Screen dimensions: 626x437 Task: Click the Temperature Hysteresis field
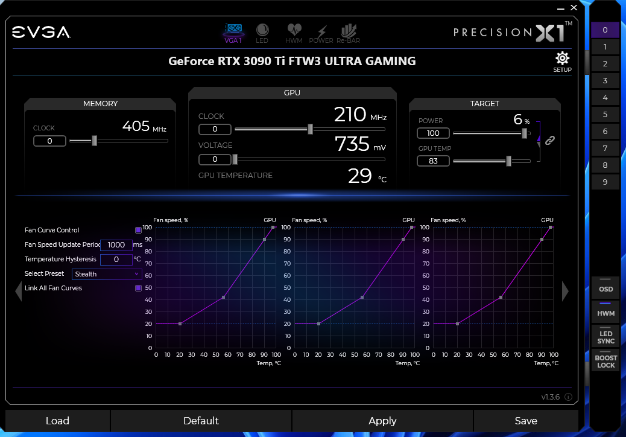pos(116,260)
